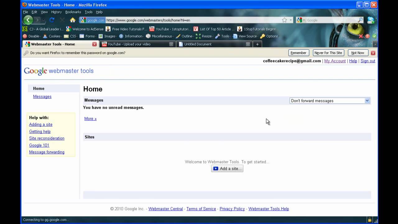
Task: Go to the Home page via house icon
Action: (73, 20)
